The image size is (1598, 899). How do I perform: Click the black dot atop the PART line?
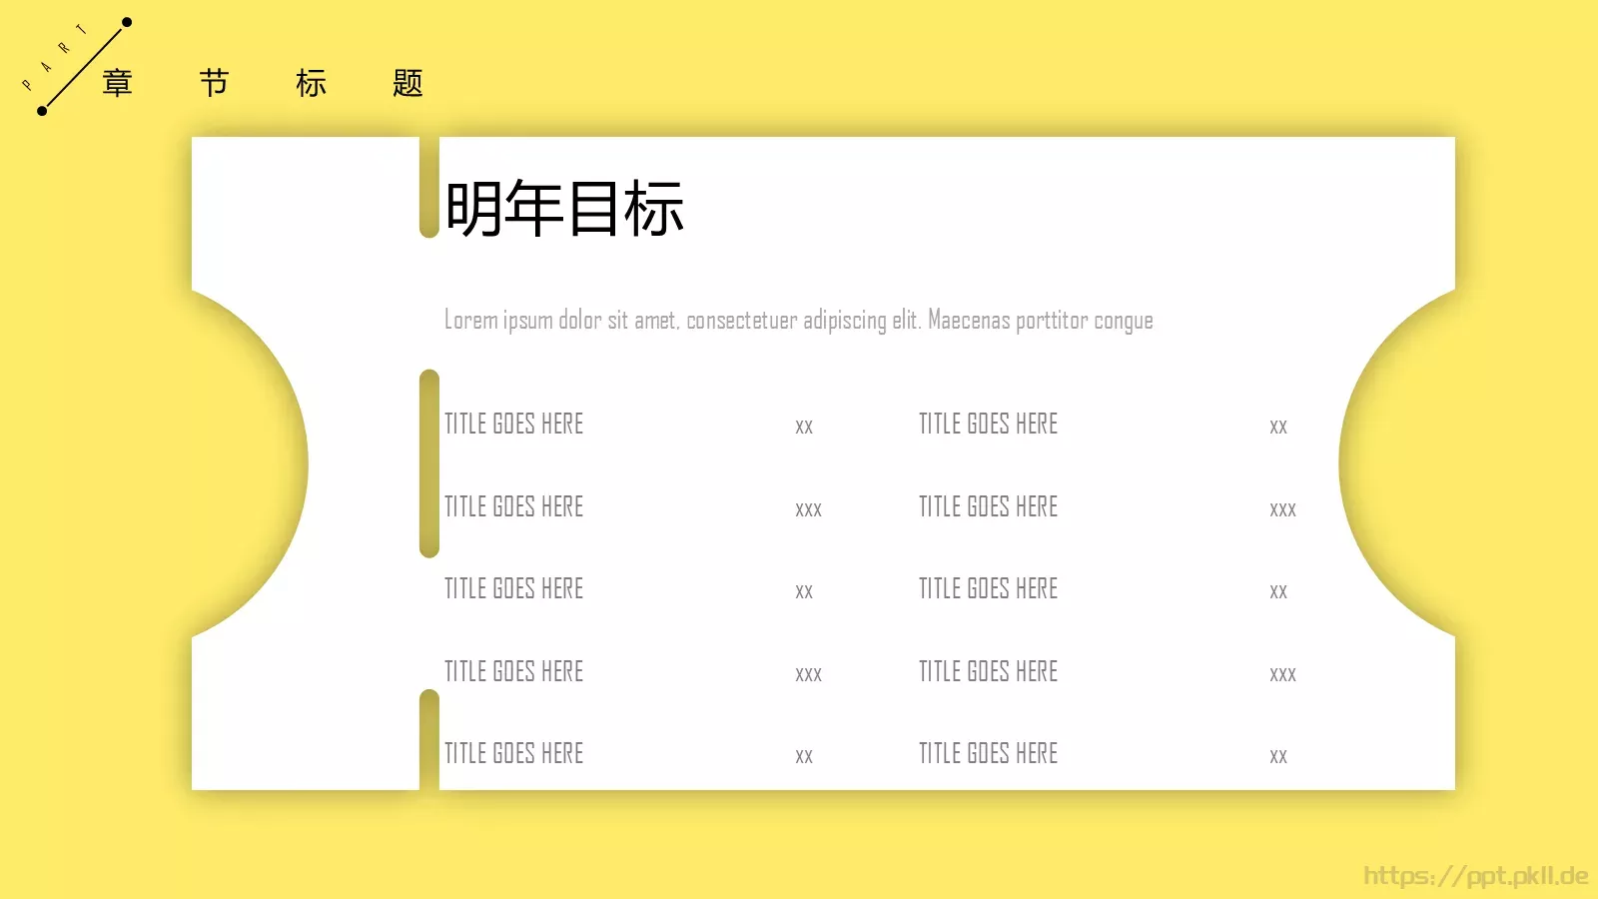[127, 22]
